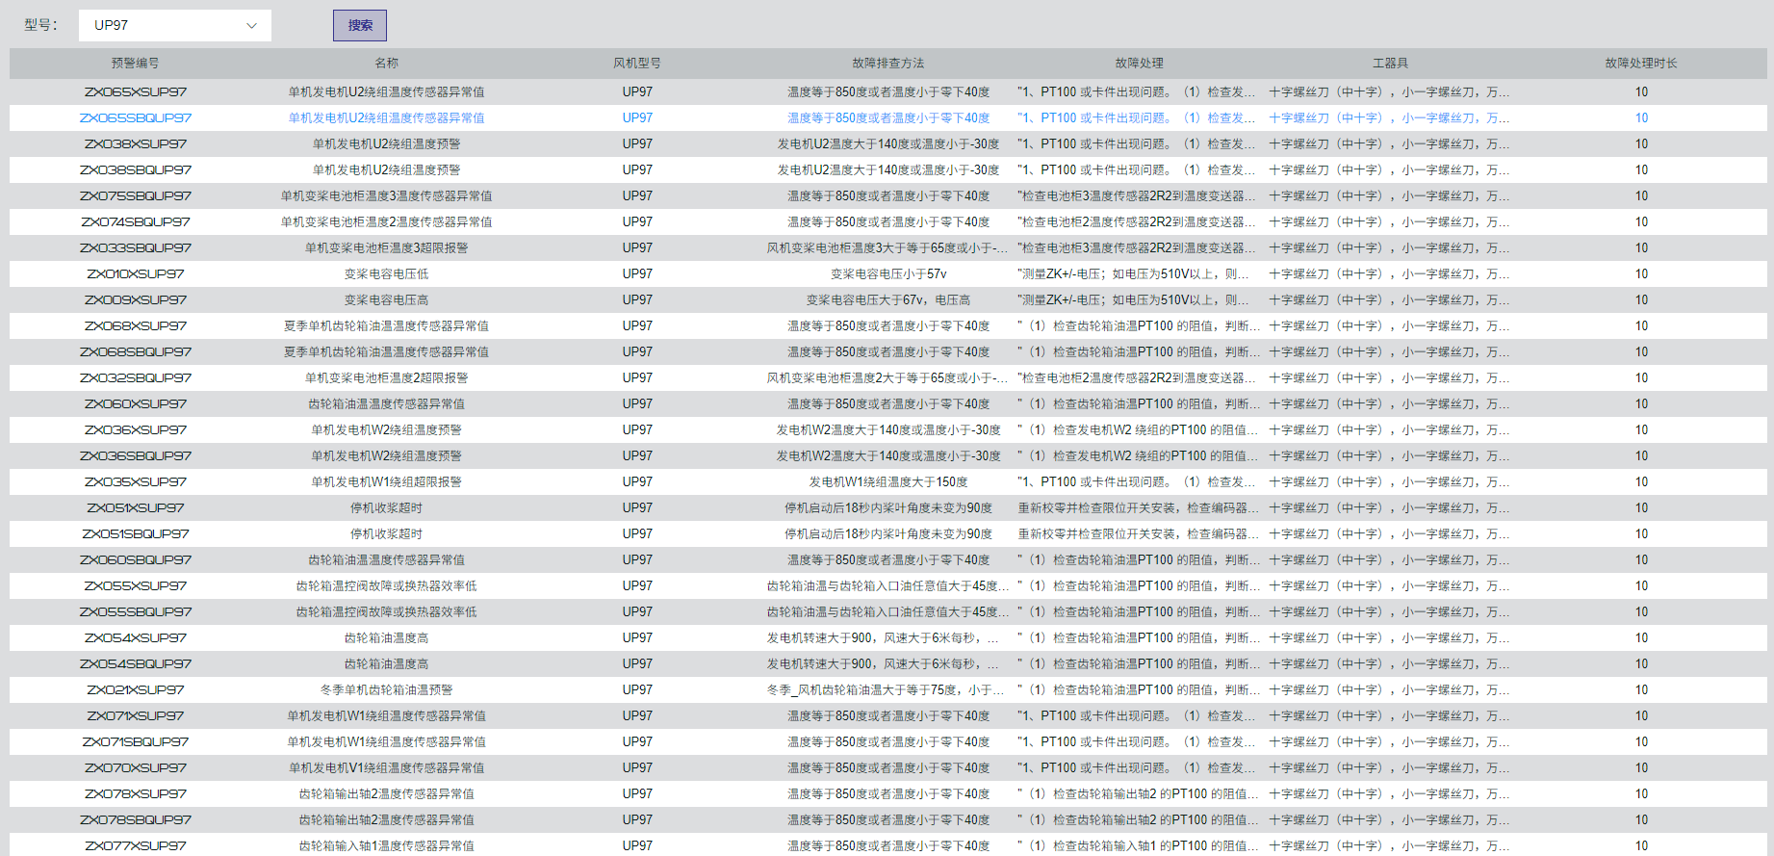Click warning ID ZX077XSUP97 in last row

pyautogui.click(x=135, y=845)
